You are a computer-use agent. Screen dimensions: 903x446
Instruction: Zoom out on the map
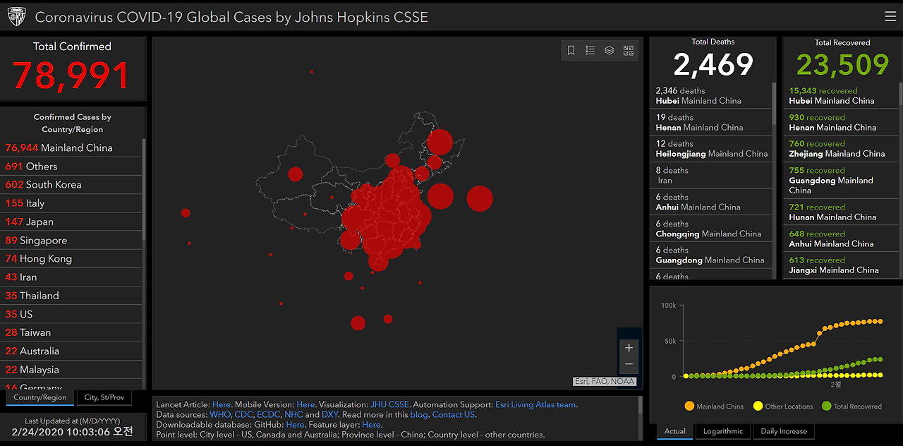click(x=629, y=365)
